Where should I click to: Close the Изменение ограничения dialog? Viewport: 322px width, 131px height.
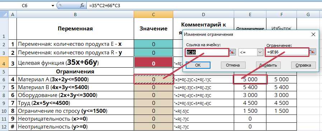pos(313,34)
